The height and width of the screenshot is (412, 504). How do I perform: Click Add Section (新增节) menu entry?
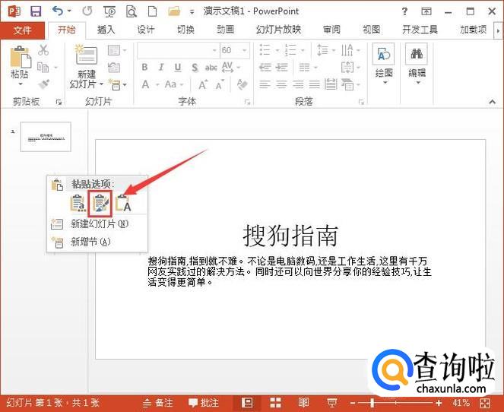90,242
